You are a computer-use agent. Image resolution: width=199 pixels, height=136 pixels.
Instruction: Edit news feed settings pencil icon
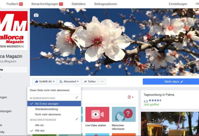tap(77, 98)
